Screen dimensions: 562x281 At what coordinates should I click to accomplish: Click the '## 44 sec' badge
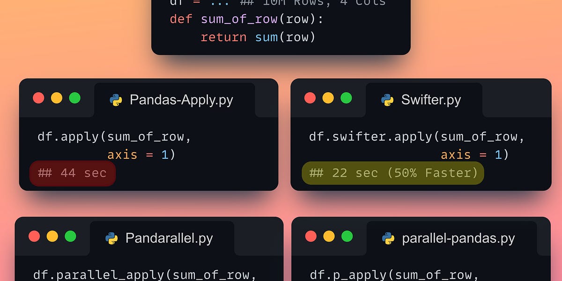click(x=73, y=173)
